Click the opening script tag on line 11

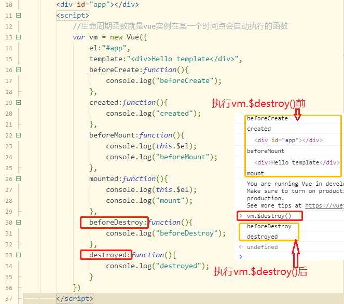tap(73, 16)
